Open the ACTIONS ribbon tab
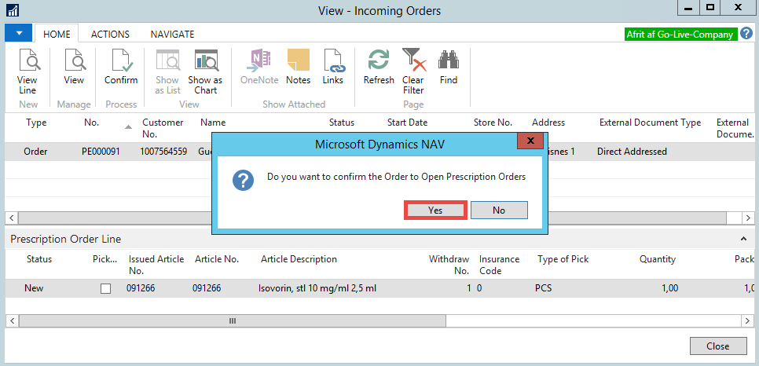This screenshot has height=366, width=759. coord(110,35)
